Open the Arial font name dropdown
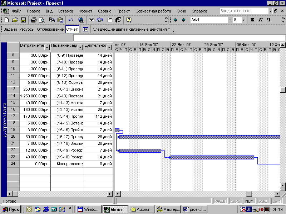Image resolution: width=286 pixels, height=214 pixels. pyautogui.click(x=230, y=20)
